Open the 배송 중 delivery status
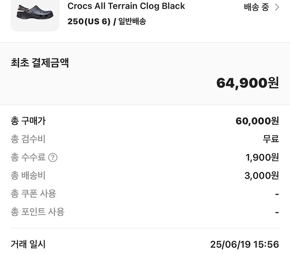 click(x=256, y=7)
